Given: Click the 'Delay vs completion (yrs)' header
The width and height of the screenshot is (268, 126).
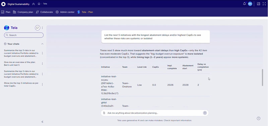Looking at the screenshot, I should pos(203,67).
